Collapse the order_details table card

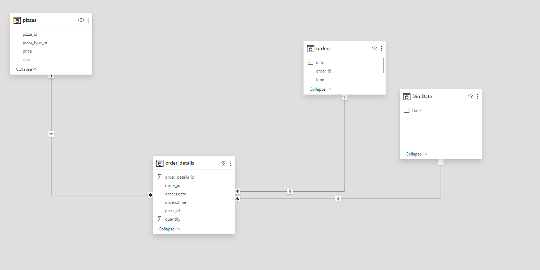169,229
